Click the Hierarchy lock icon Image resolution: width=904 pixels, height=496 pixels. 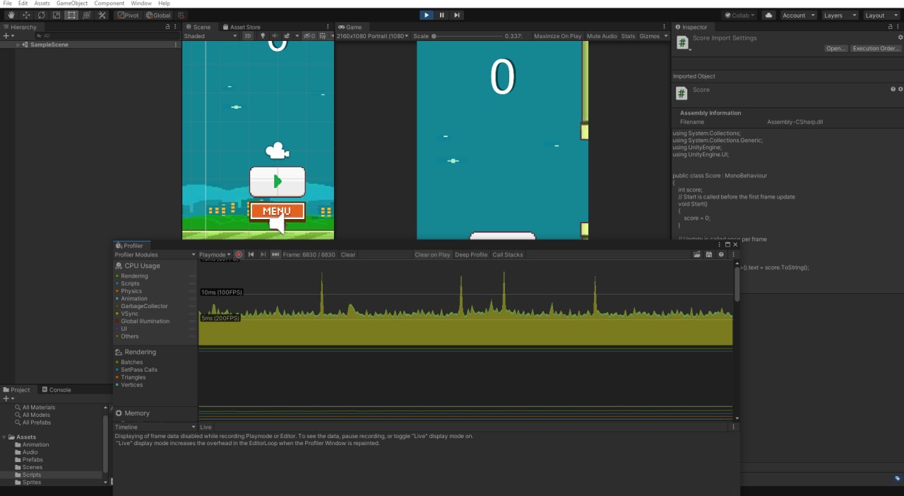click(167, 27)
